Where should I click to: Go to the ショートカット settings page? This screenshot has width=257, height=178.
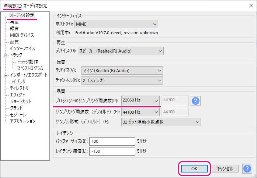(x=21, y=101)
